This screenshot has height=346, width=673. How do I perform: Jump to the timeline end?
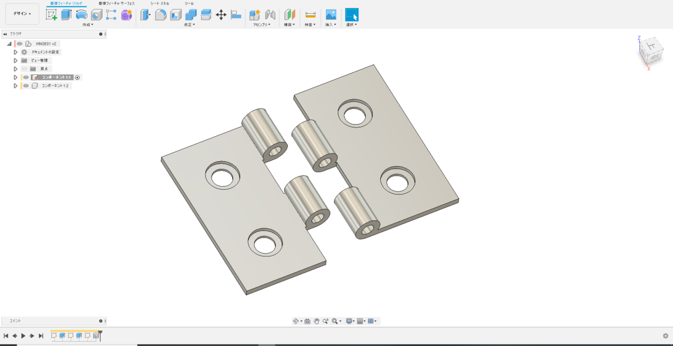41,336
